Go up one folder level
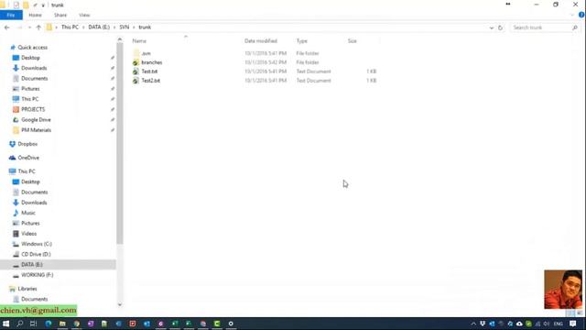Screen dimensions: 586x330 [38, 27]
